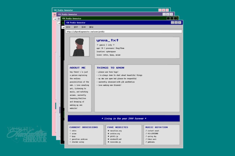Close the pink-buttoned teal window at back
The width and height of the screenshot is (235, 156).
167,10
